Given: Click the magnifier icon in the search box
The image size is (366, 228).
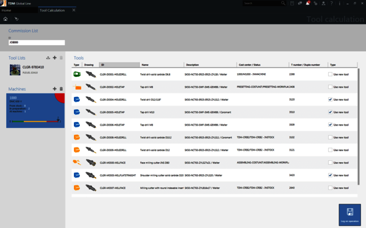Looking at the screenshot, I should [283, 3].
